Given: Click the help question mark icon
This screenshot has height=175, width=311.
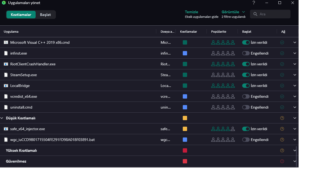Looking at the screenshot, I should (254, 3).
